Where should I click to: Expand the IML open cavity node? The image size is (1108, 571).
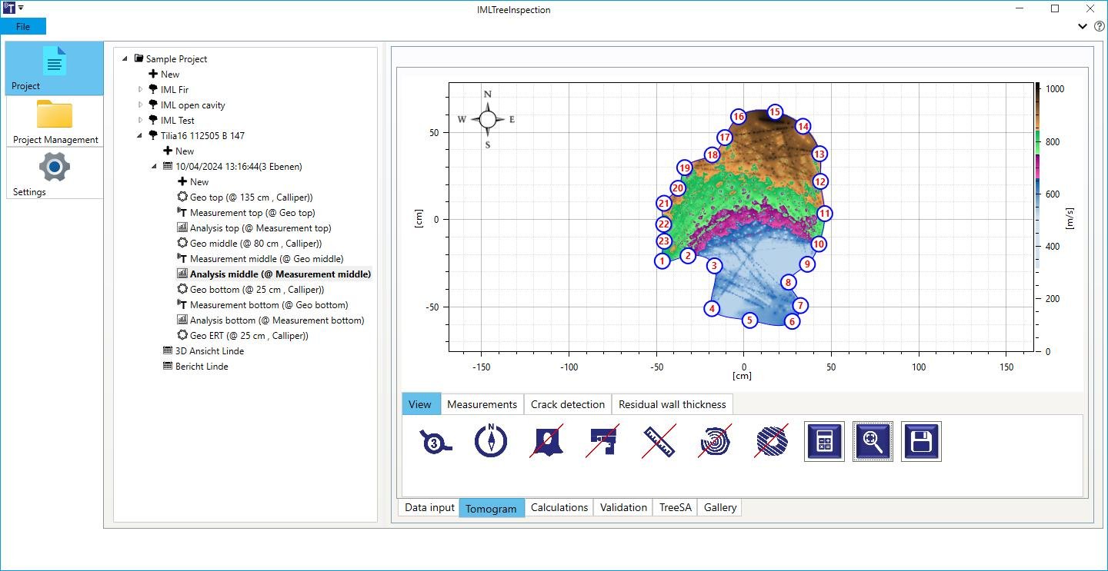pyautogui.click(x=141, y=105)
